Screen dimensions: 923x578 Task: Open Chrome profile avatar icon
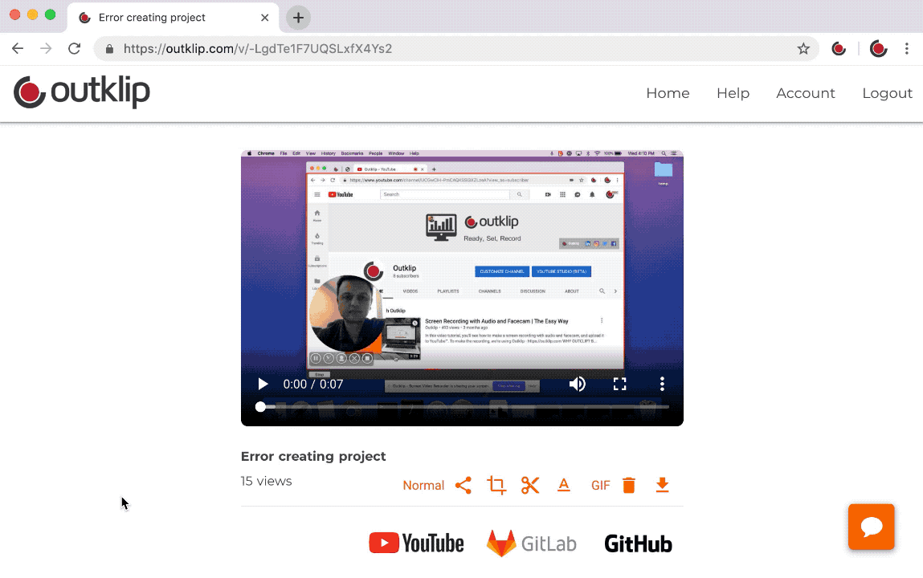coord(878,49)
